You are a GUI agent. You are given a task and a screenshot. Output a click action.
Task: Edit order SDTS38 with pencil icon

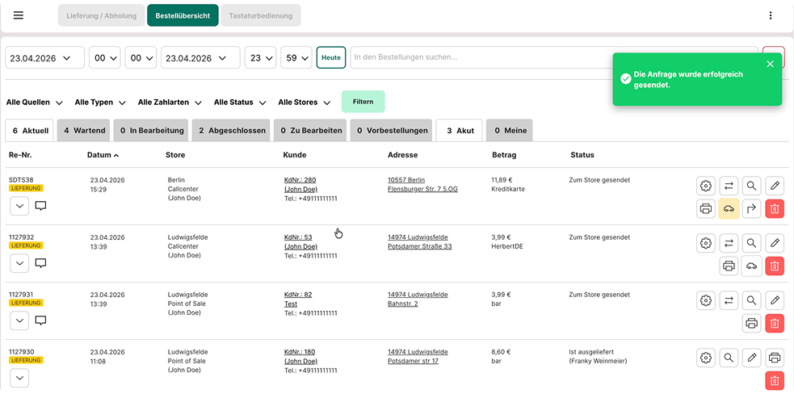pyautogui.click(x=775, y=186)
